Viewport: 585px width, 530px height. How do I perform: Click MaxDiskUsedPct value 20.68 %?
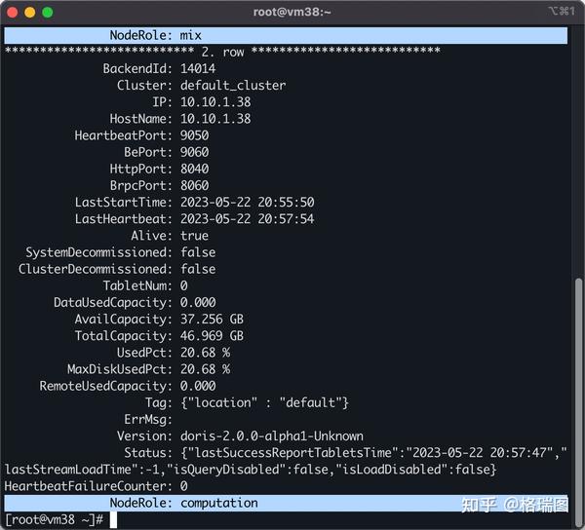(205, 369)
